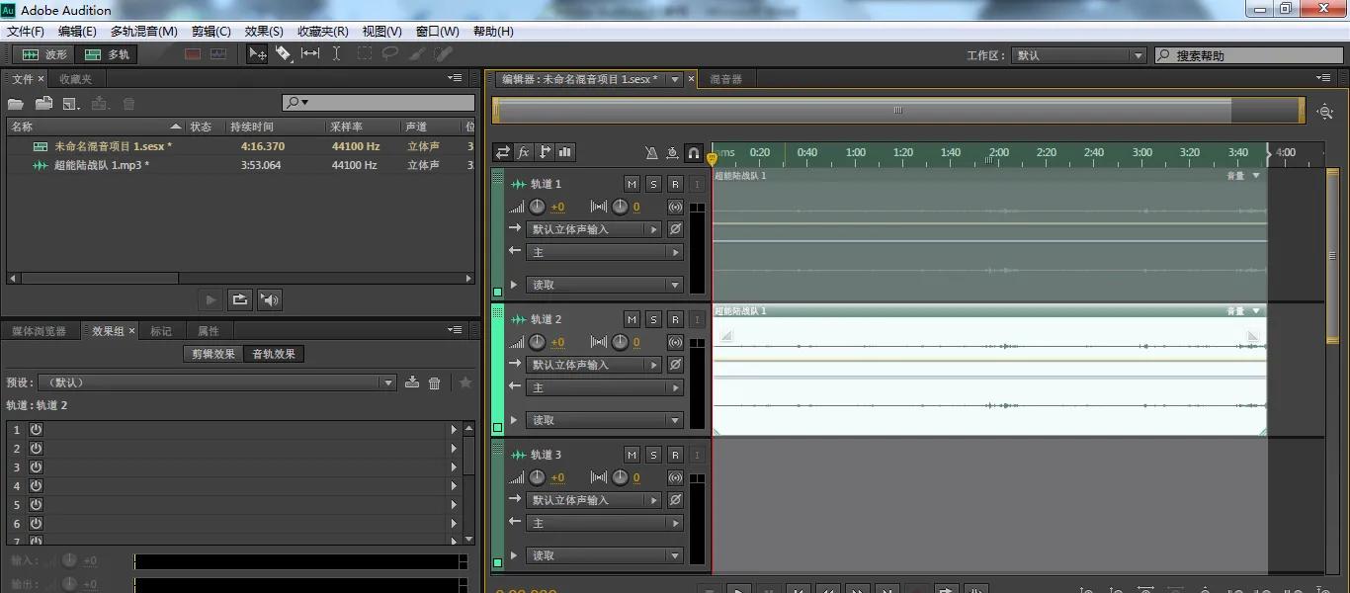Mute 轨道 1 with the M button
Screen dimensions: 1350x593
pyautogui.click(x=632, y=184)
